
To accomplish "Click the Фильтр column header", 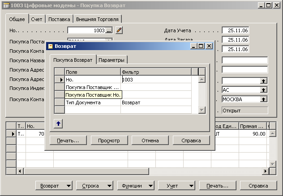I will [156, 72].
